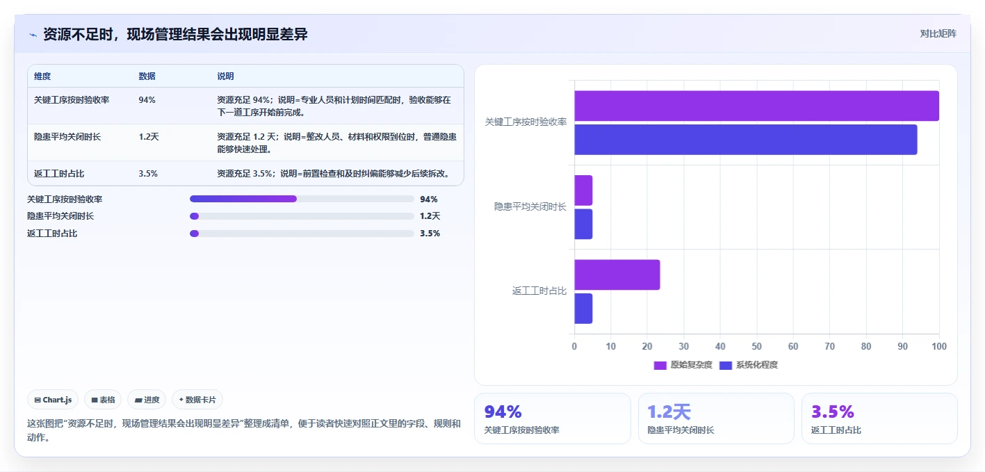Image resolution: width=985 pixels, height=472 pixels.
Task: Click the x-axis tick label 0
Action: pyautogui.click(x=574, y=346)
